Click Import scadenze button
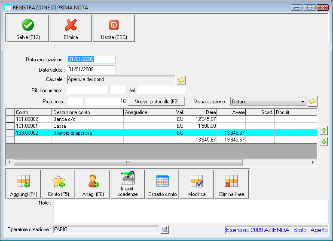The height and width of the screenshot is (241, 333). (128, 184)
